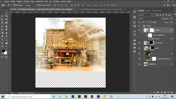Select the Move tool in toolbox
This screenshot has width=176, height=99.
tap(2, 13)
